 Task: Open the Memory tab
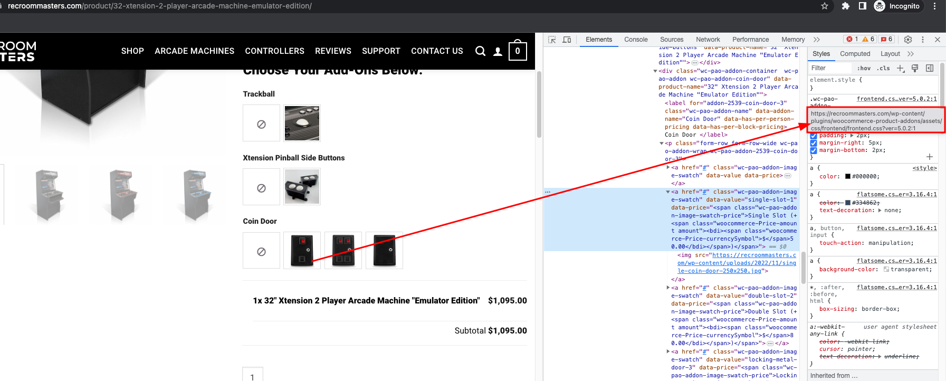point(793,40)
